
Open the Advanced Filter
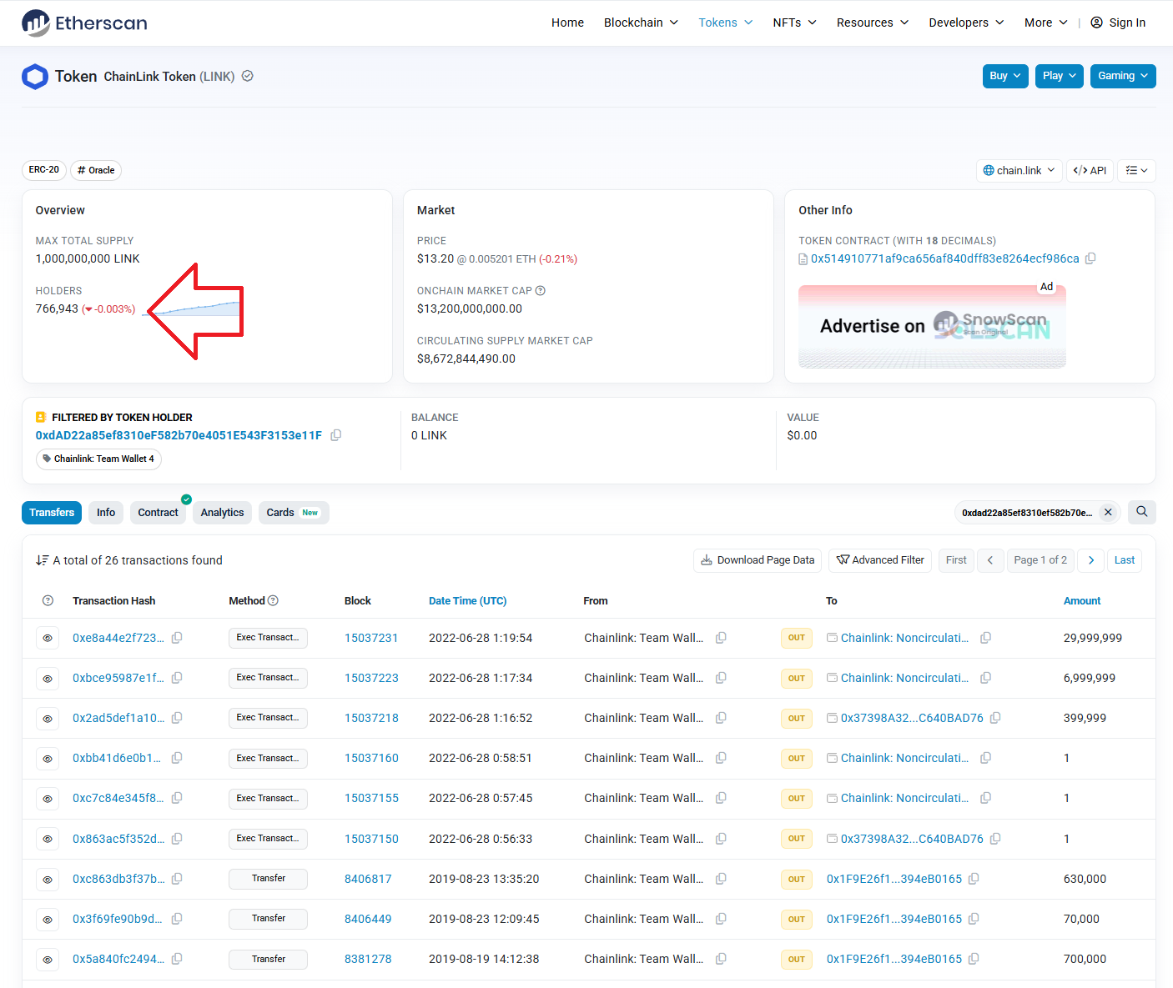pos(880,560)
